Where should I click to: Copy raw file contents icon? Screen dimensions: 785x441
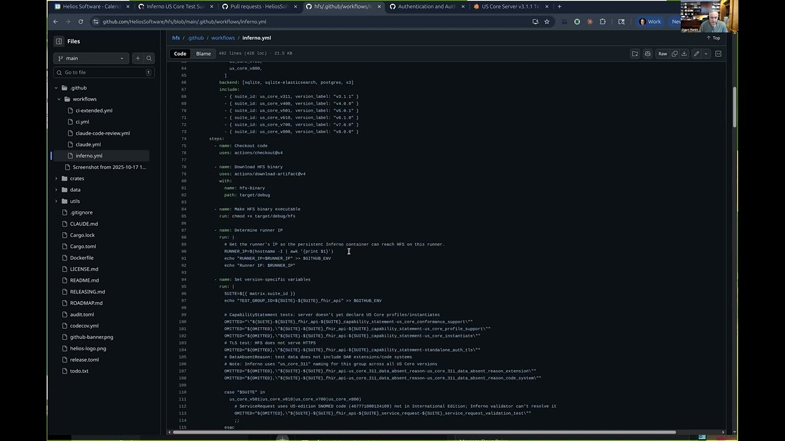[675, 54]
